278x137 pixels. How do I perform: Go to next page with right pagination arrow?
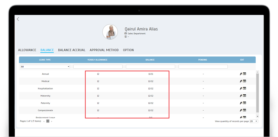pyautogui.click(x=51, y=121)
